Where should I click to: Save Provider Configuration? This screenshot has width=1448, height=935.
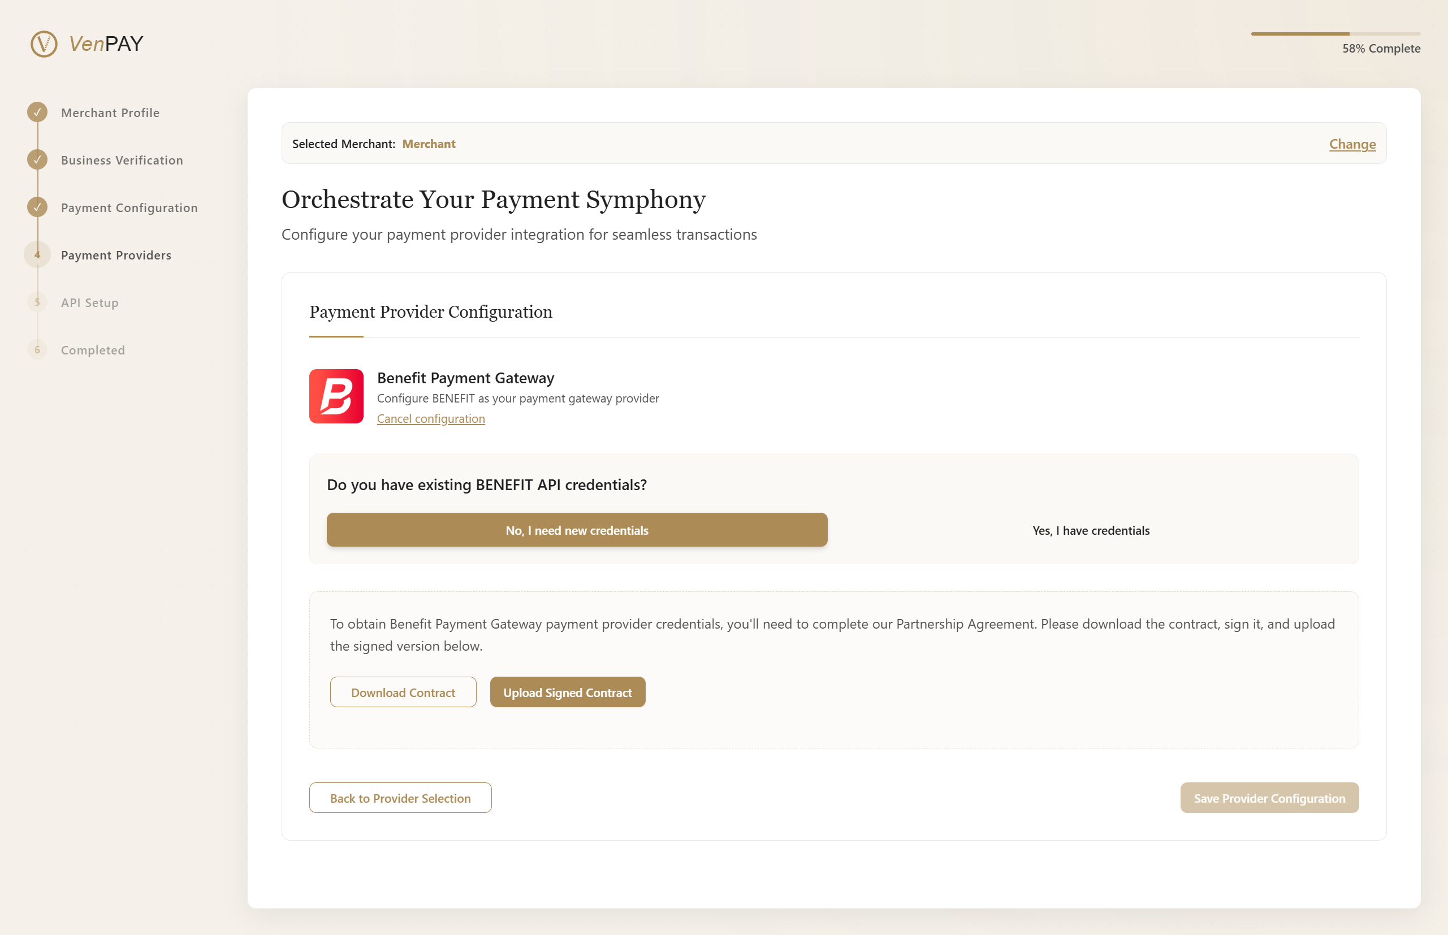coord(1269,798)
